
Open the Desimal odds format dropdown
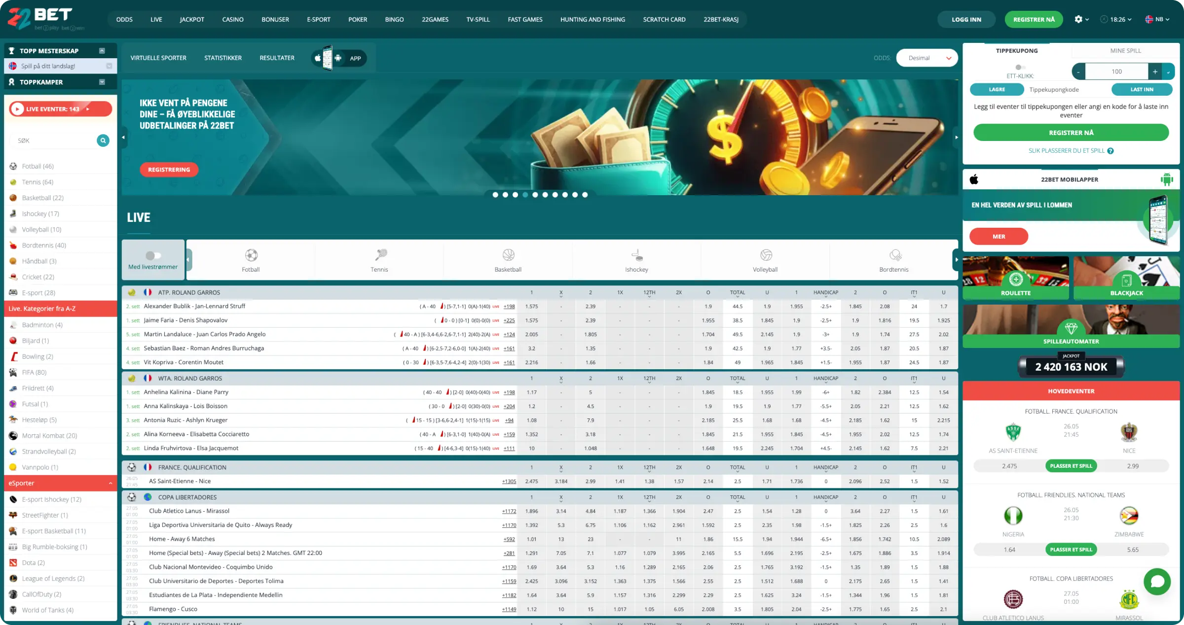pos(927,58)
